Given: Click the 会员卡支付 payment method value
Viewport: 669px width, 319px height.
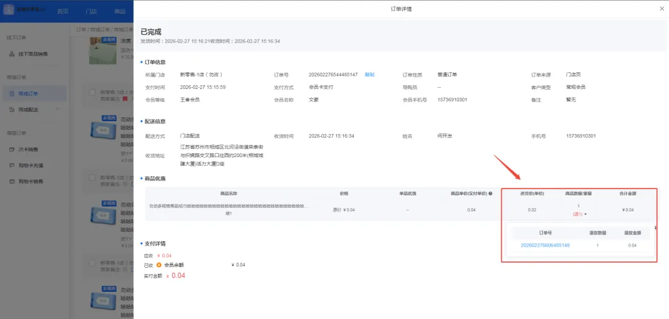Looking at the screenshot, I should tap(321, 87).
